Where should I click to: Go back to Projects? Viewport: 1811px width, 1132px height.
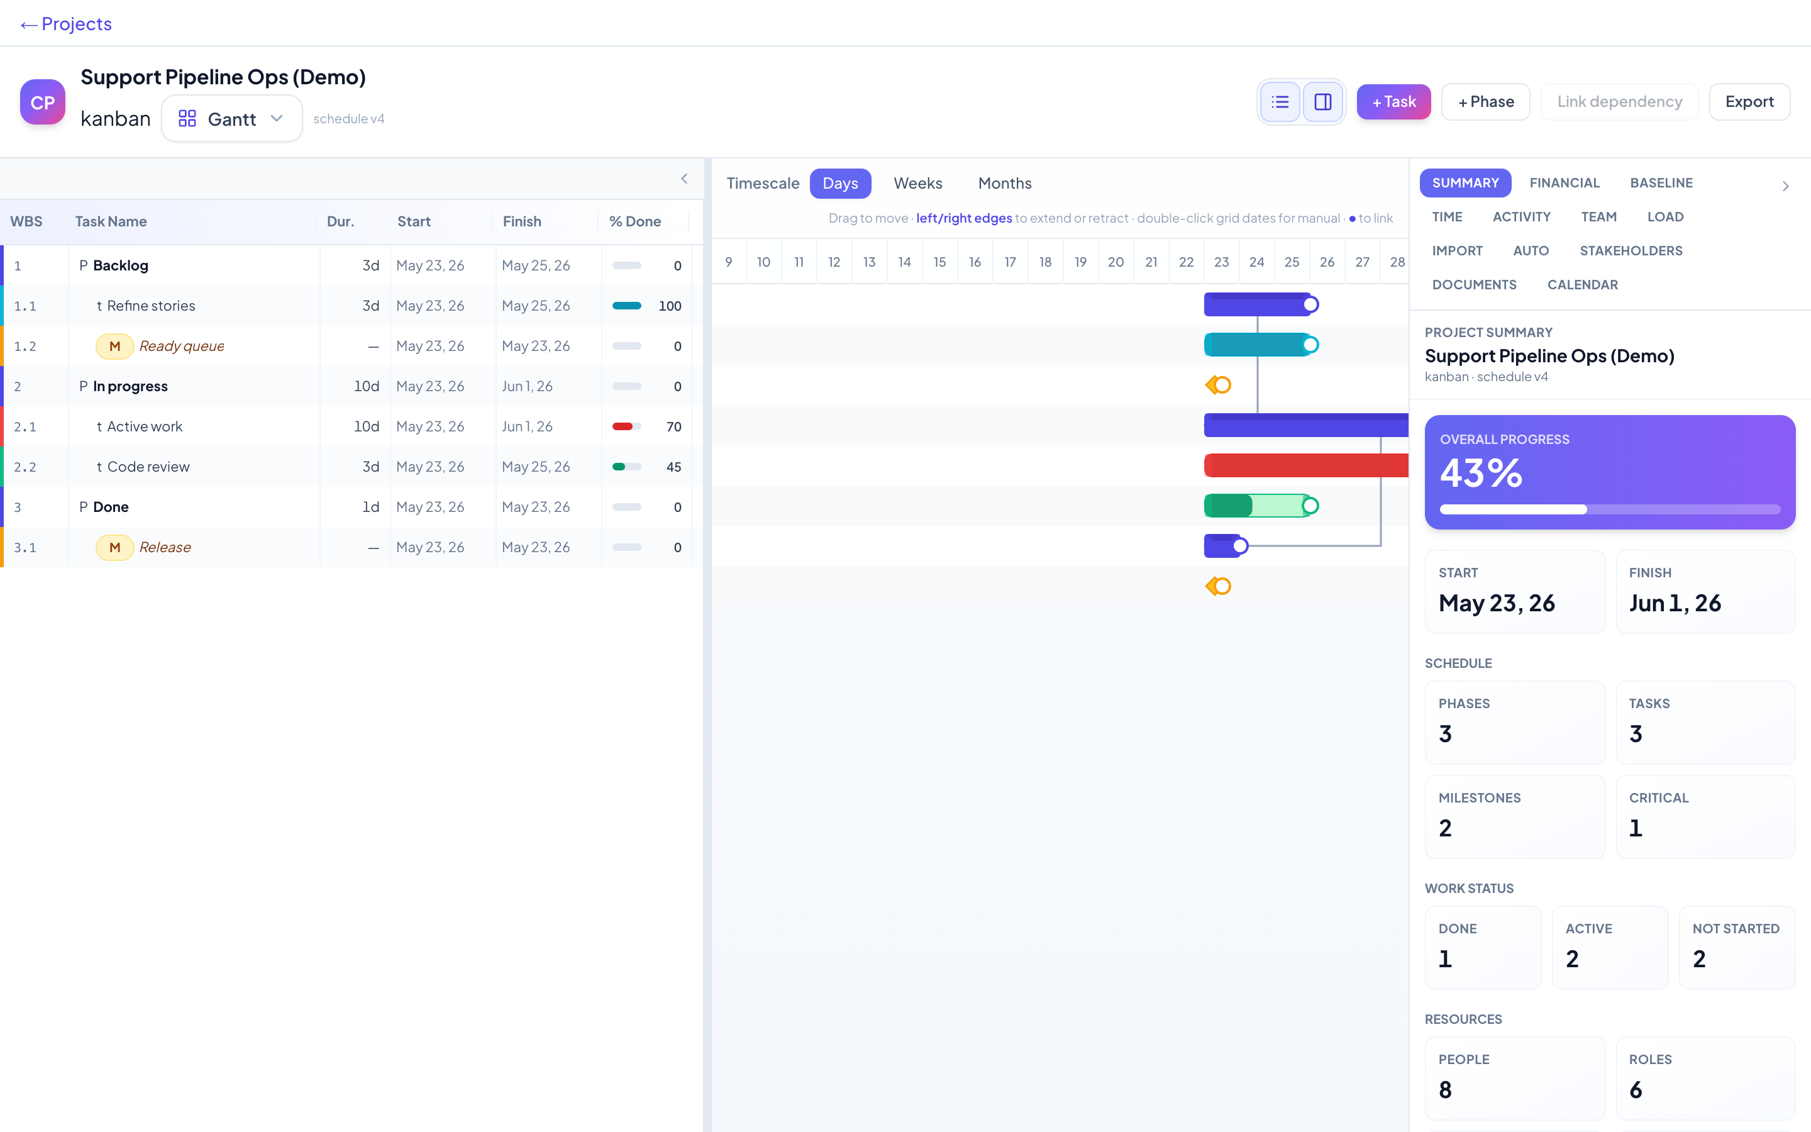point(66,24)
